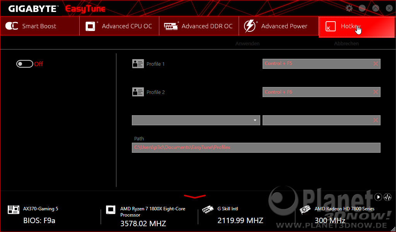Click the '300 MHz' GPU clock
Image resolution: width=396 pixels, height=232 pixels.
(x=330, y=220)
